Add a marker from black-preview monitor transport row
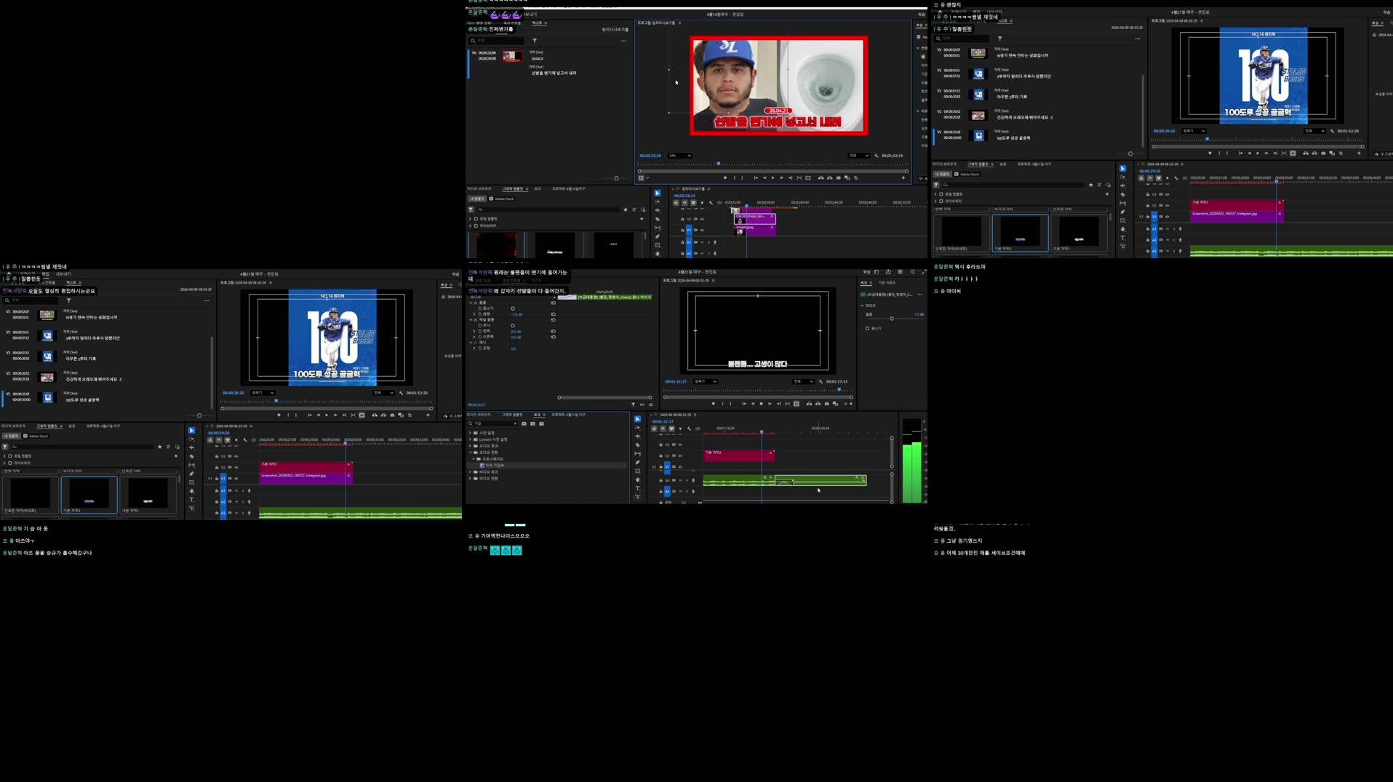 pos(714,404)
